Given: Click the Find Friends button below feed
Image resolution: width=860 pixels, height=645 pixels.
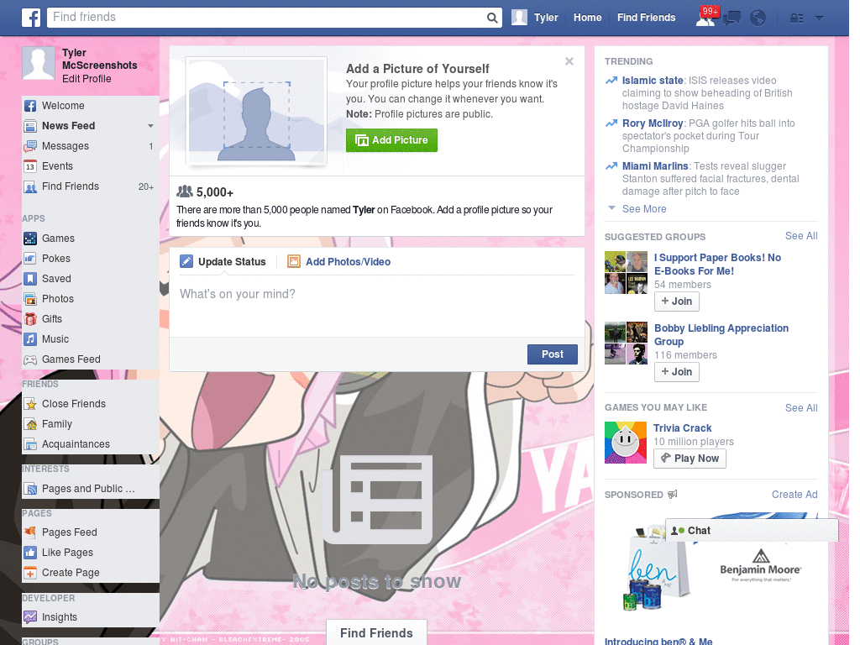Looking at the screenshot, I should pos(376,633).
